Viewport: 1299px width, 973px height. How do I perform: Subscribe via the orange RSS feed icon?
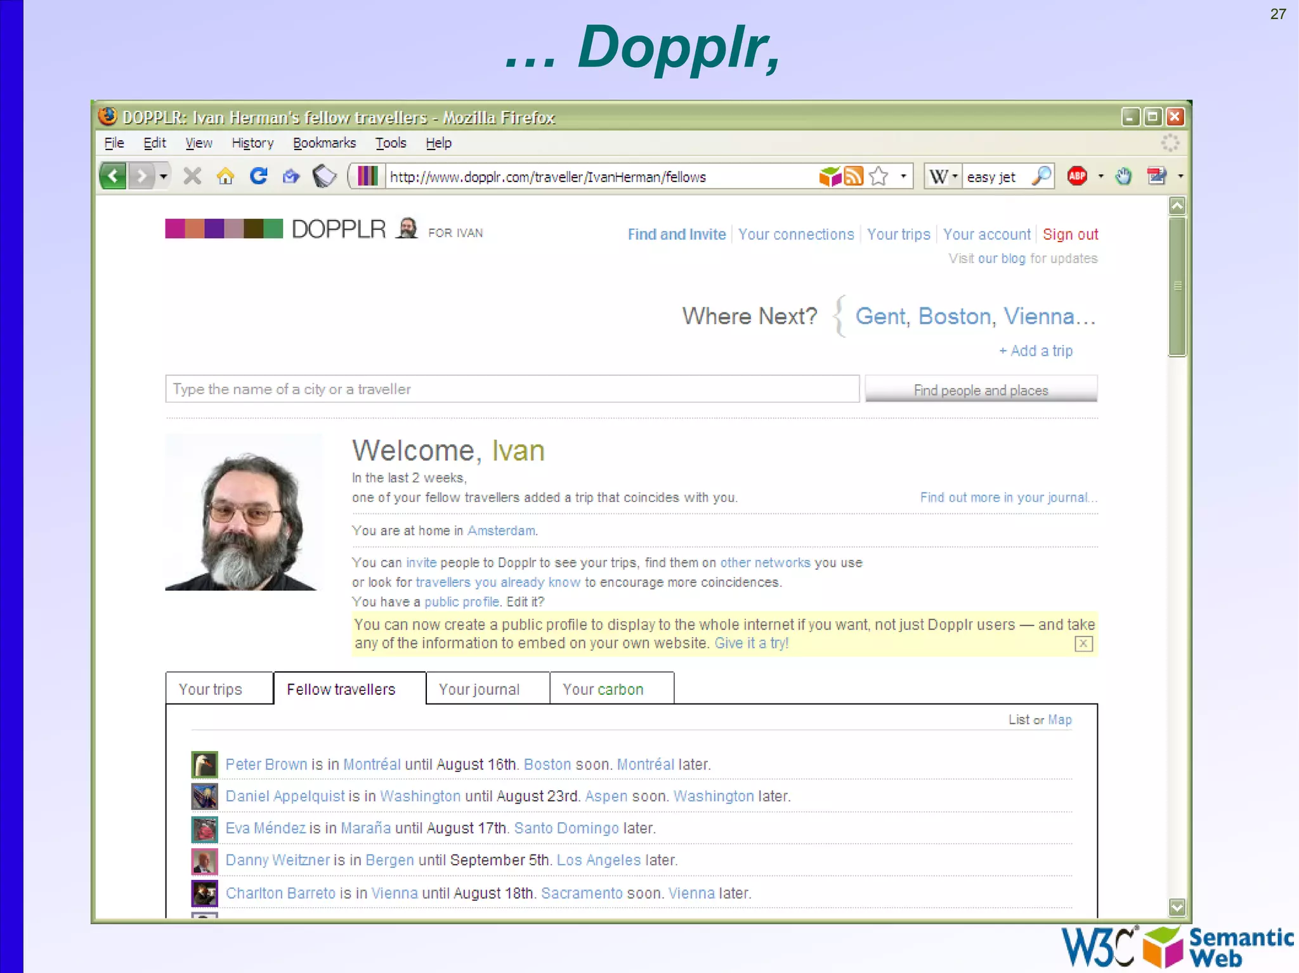tap(854, 176)
